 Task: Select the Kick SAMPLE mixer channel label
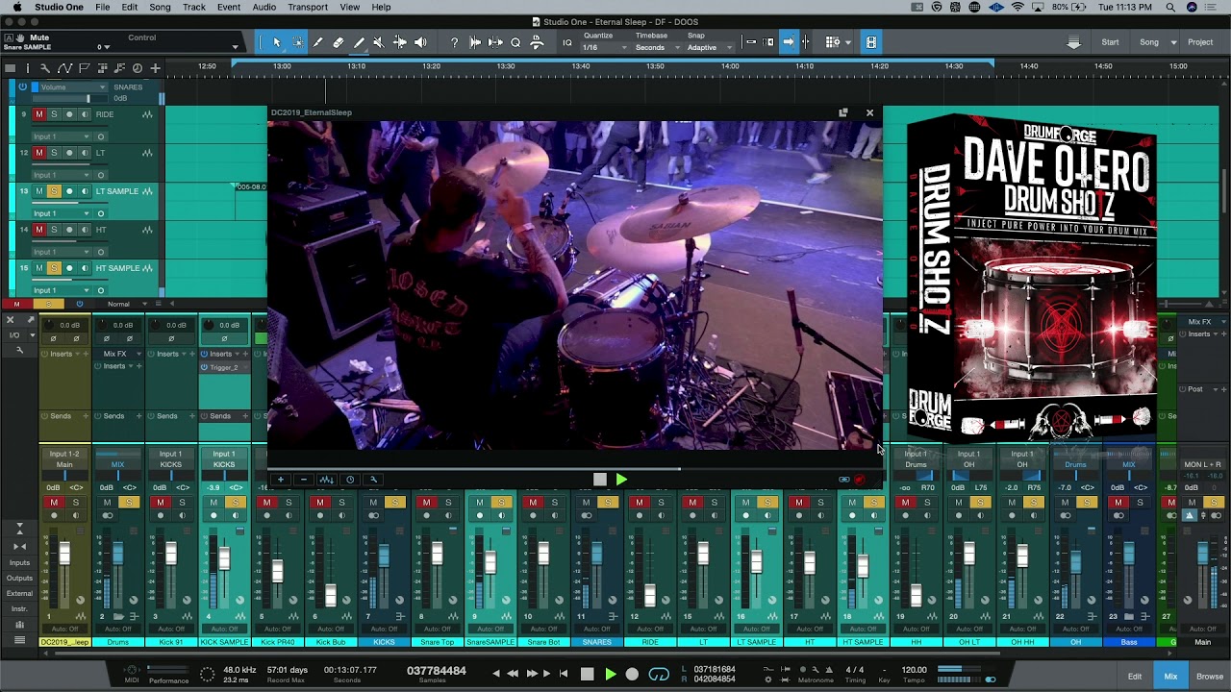click(x=224, y=642)
